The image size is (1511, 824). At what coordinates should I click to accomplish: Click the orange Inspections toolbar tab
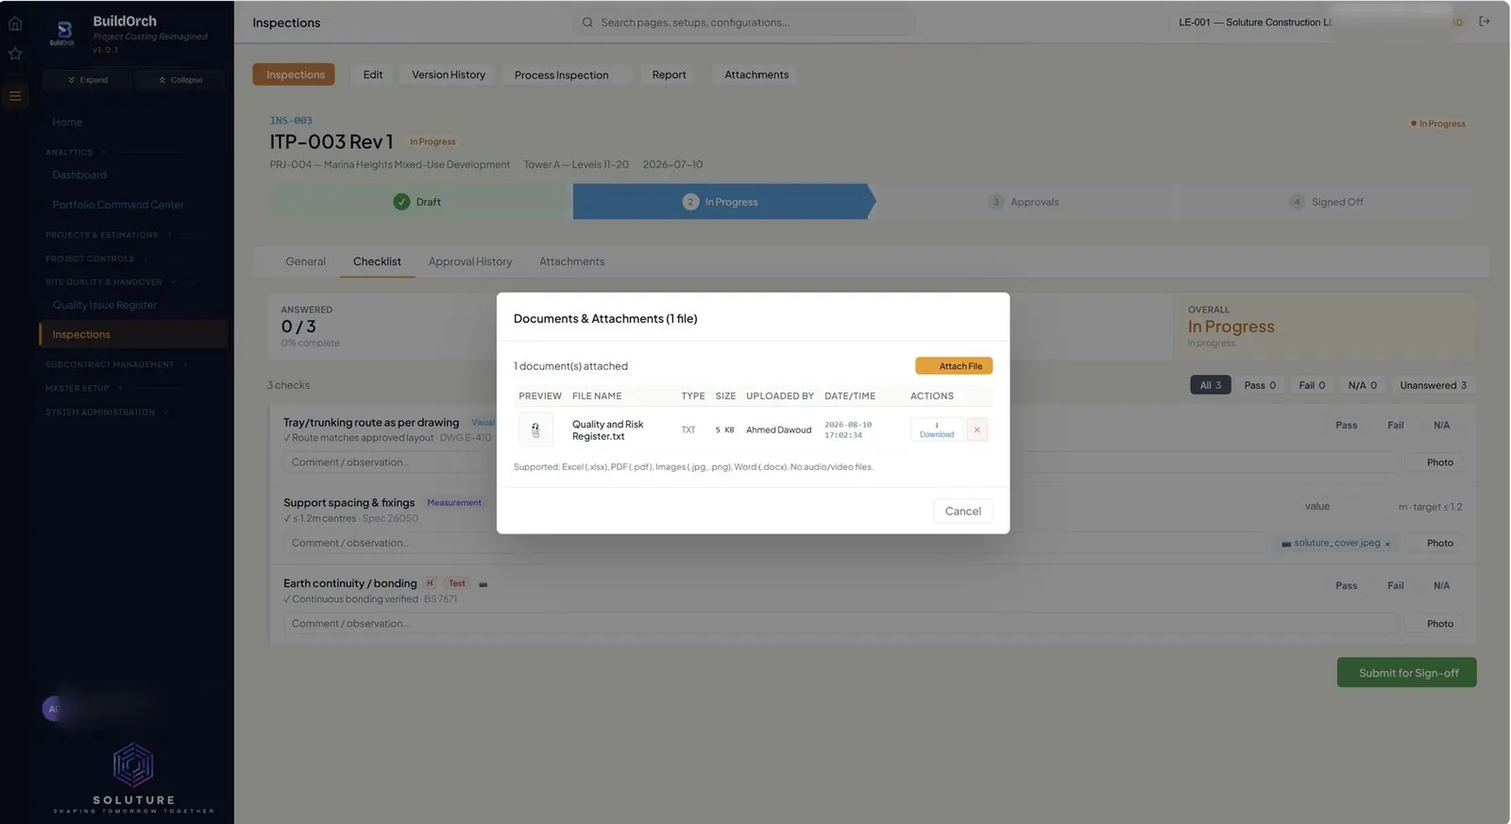point(295,75)
